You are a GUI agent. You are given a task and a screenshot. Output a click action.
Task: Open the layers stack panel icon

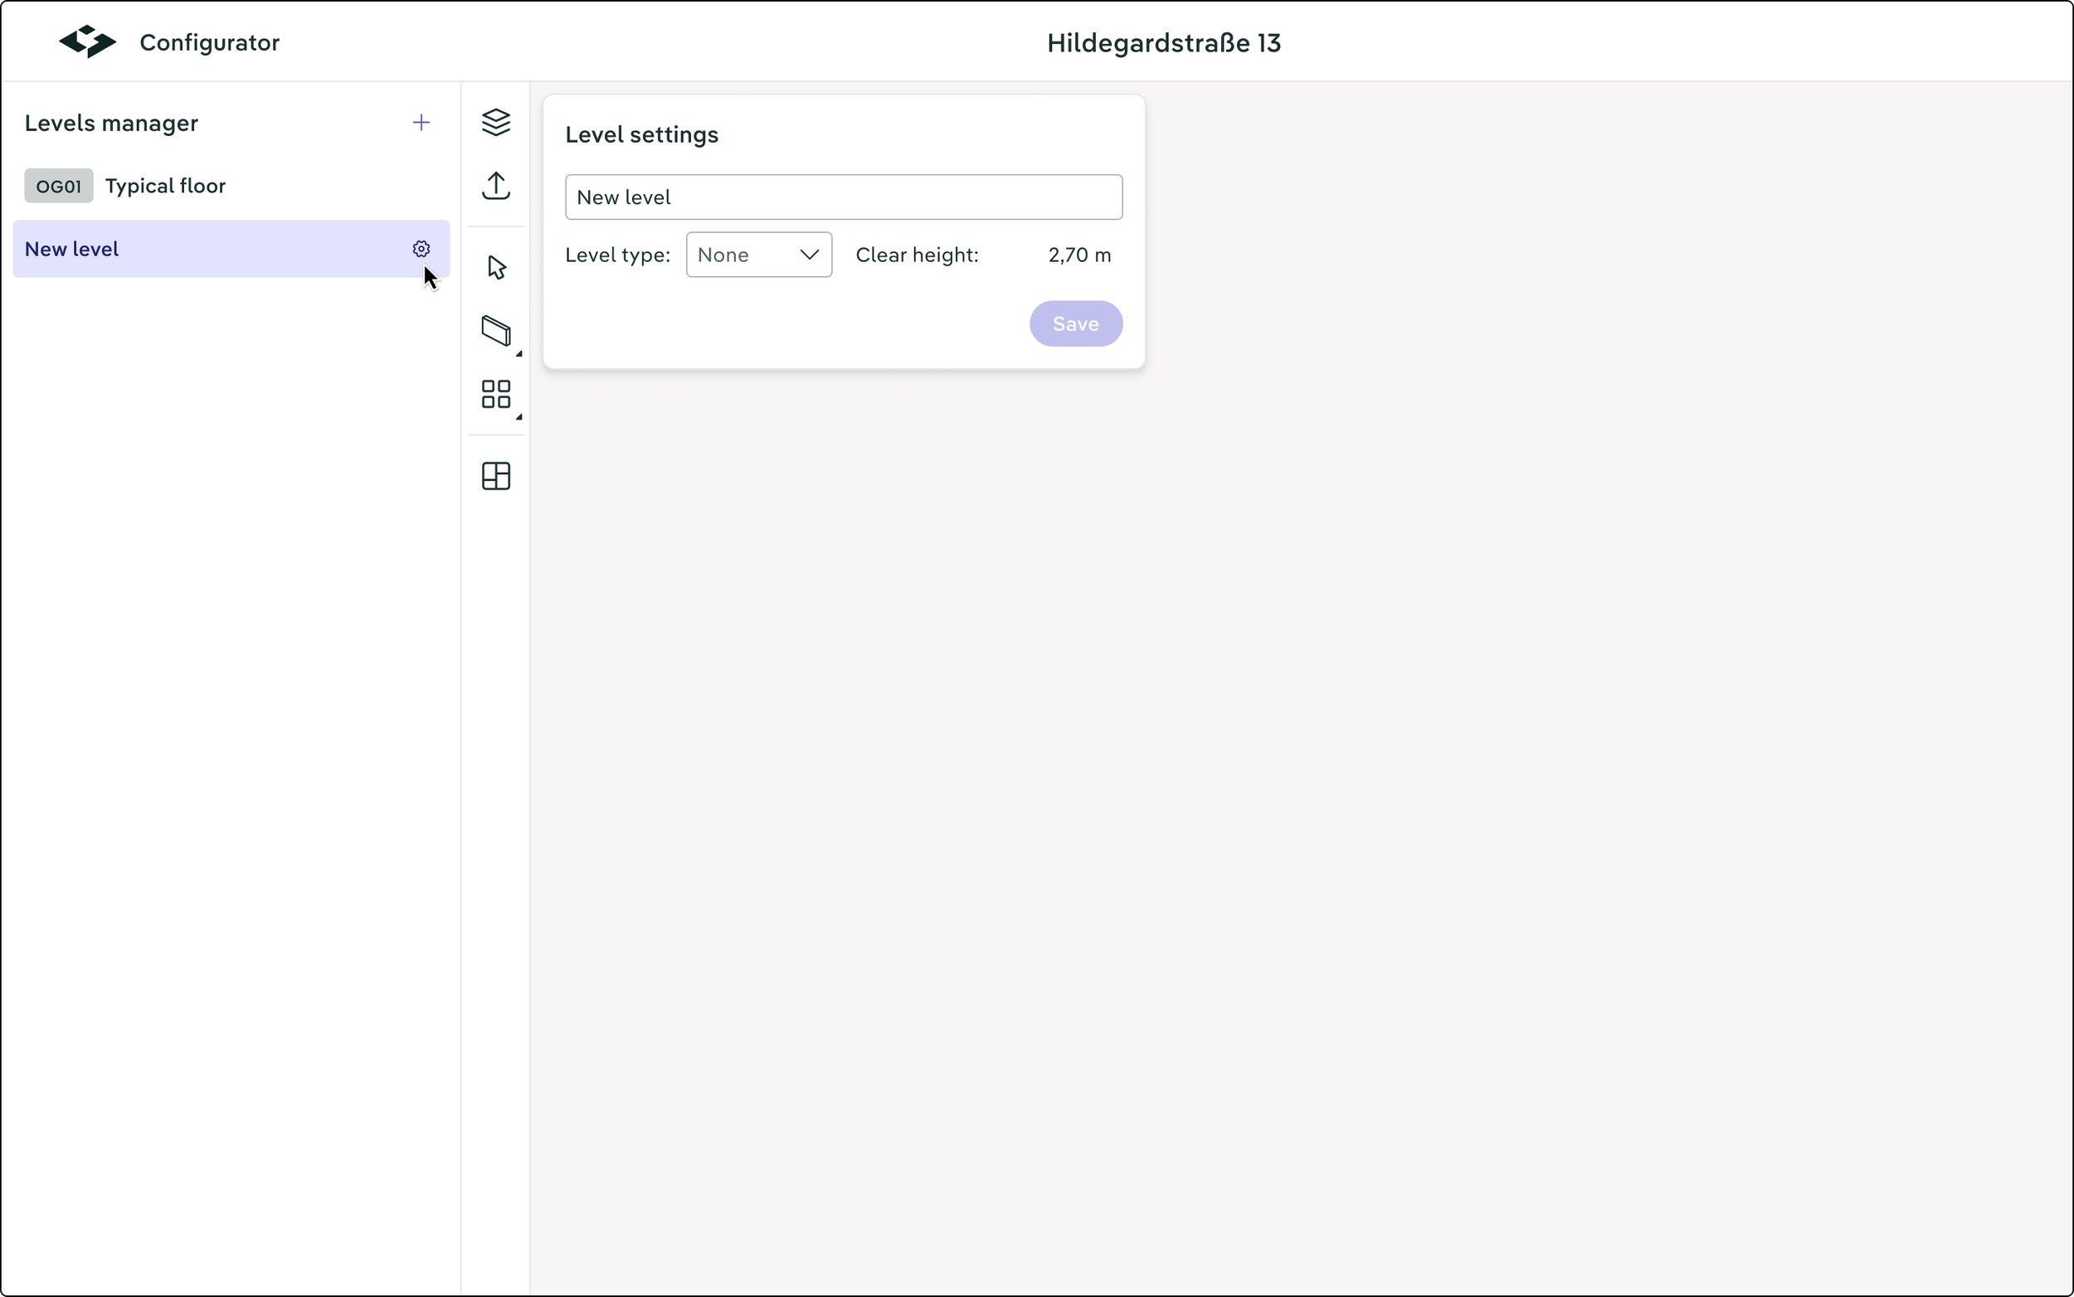pos(496,123)
